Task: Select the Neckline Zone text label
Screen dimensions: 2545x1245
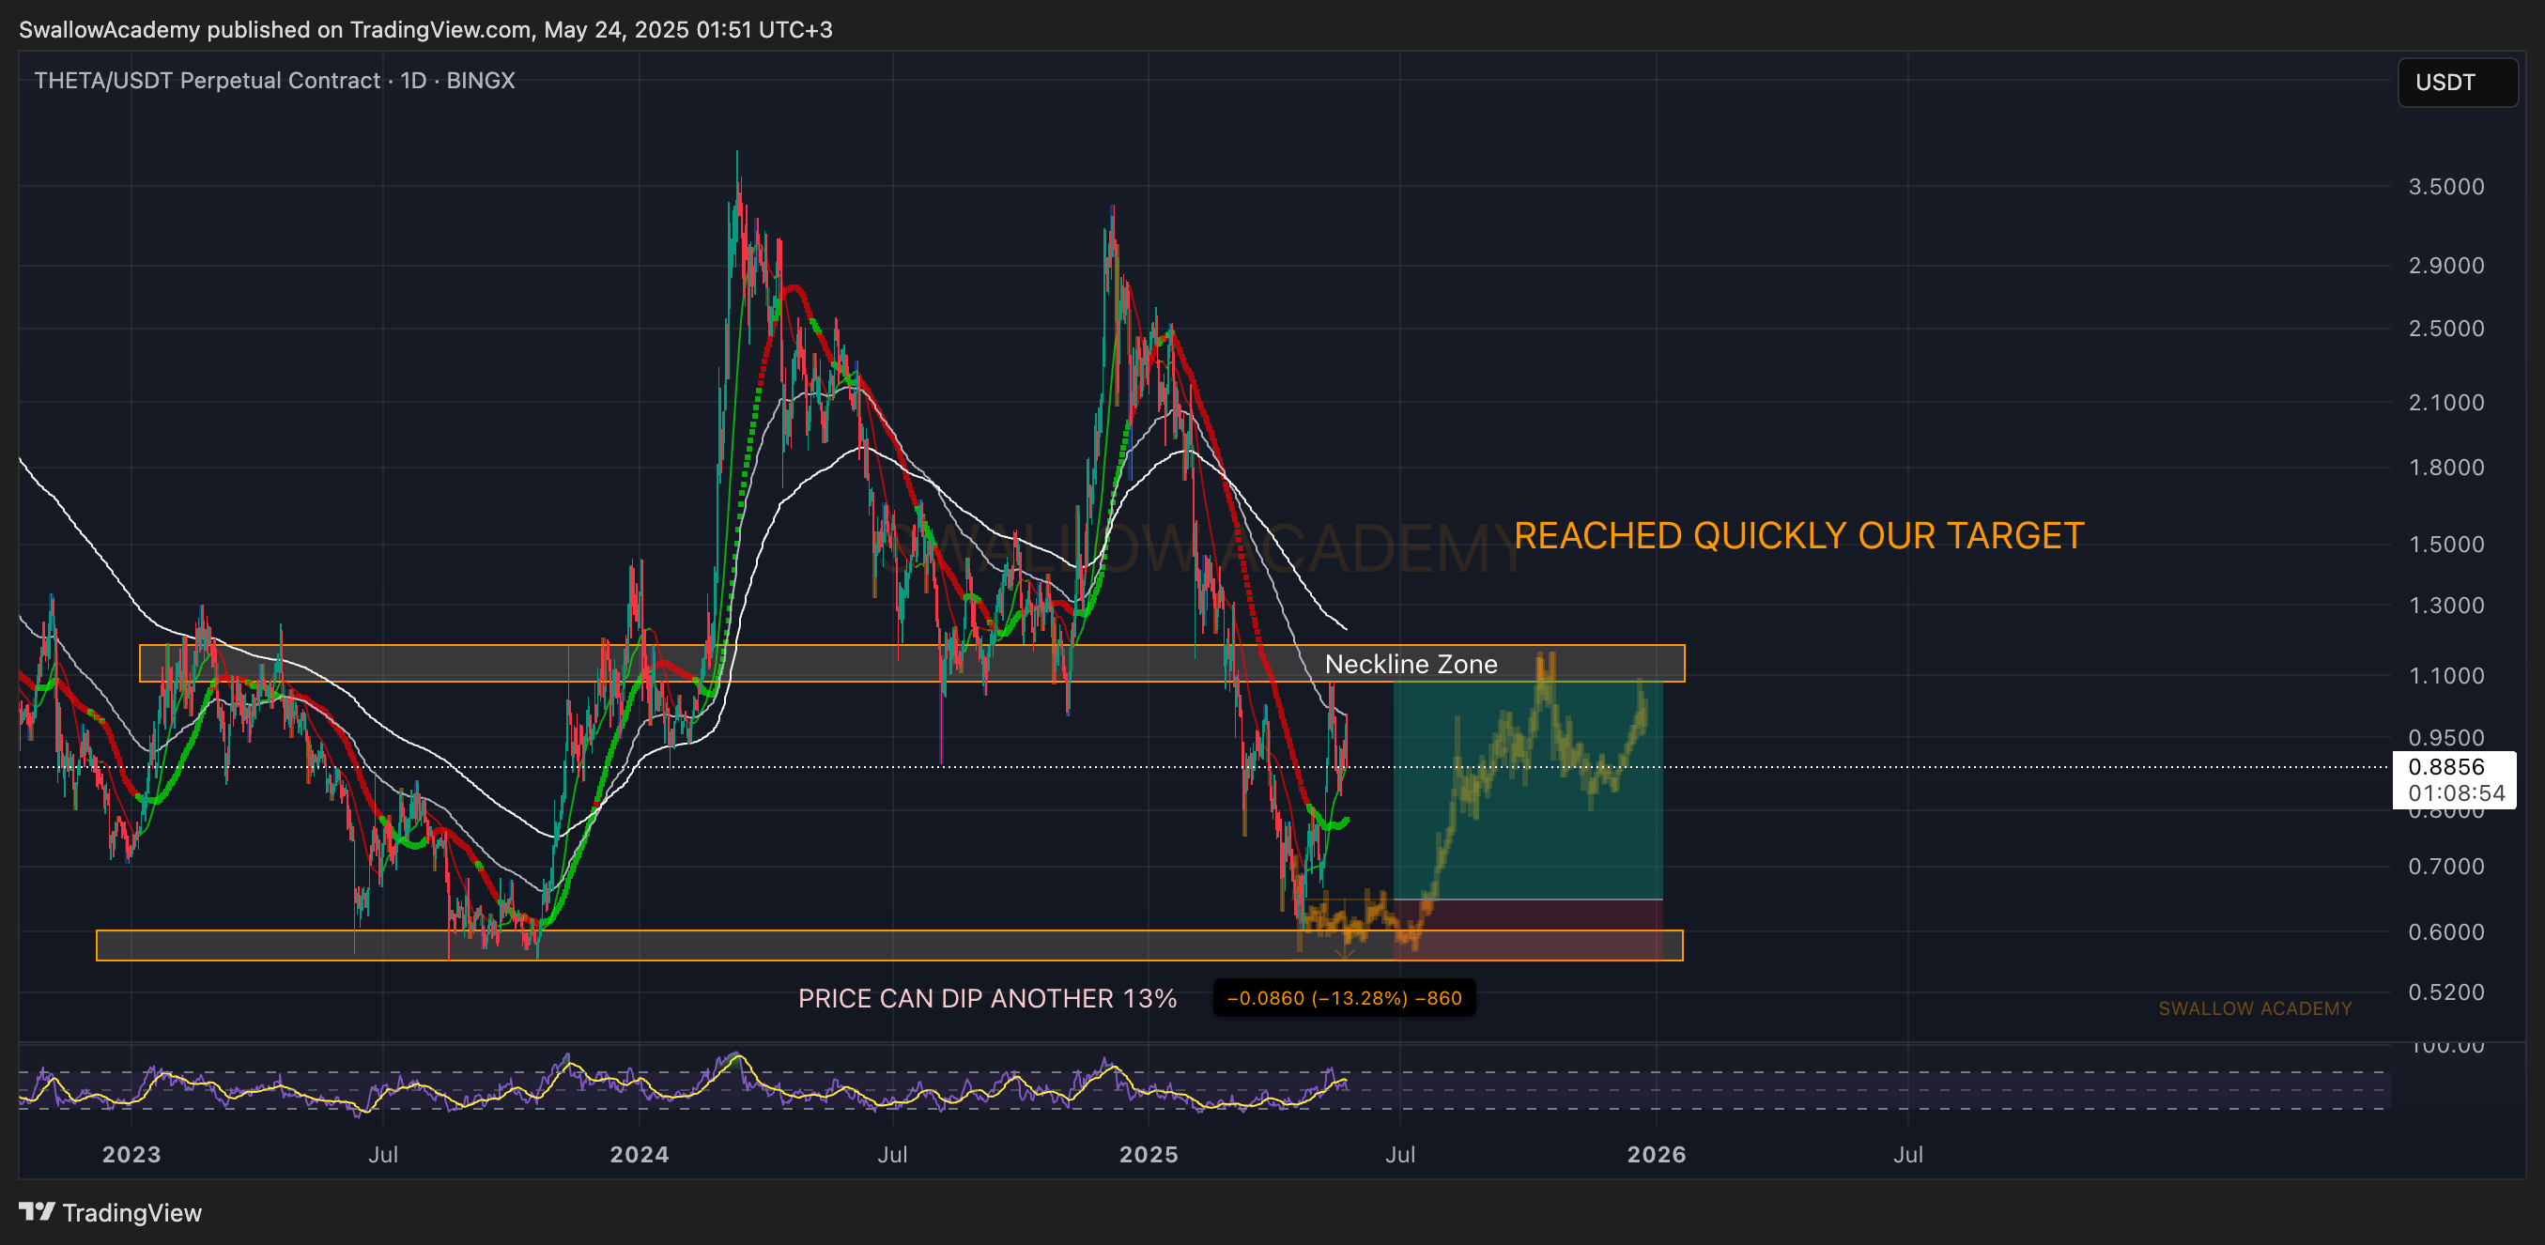Action: [x=1411, y=664]
